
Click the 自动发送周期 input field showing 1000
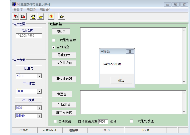[103, 122]
